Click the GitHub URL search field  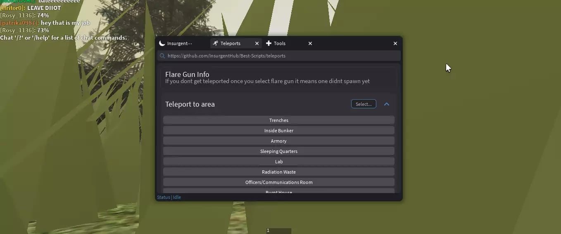[279, 56]
